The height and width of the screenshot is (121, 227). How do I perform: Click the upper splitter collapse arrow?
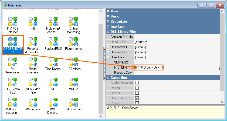(x=104, y=49)
